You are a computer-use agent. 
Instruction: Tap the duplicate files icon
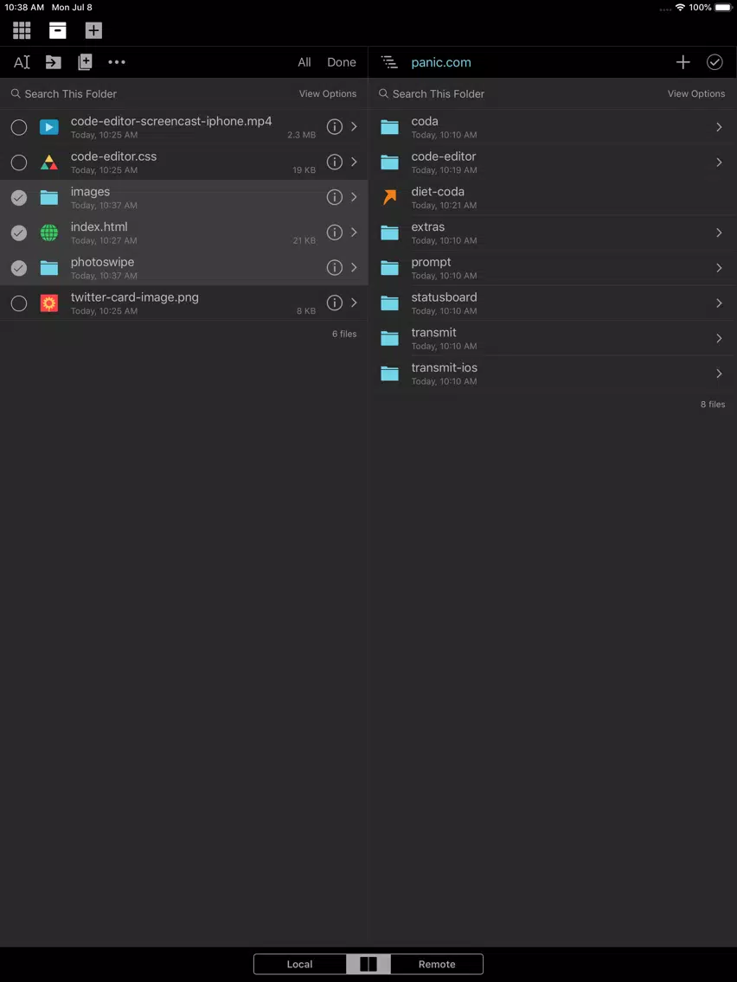85,62
